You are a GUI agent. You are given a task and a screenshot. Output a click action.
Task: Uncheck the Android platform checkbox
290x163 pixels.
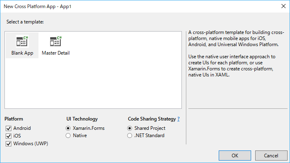(x=9, y=128)
